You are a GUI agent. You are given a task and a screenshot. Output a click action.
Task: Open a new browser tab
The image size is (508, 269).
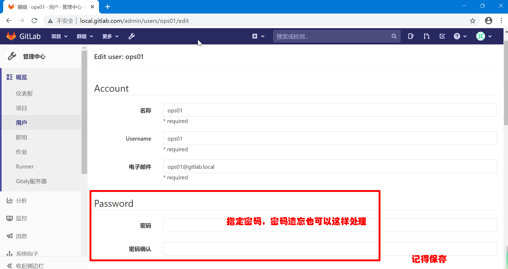[x=108, y=7]
